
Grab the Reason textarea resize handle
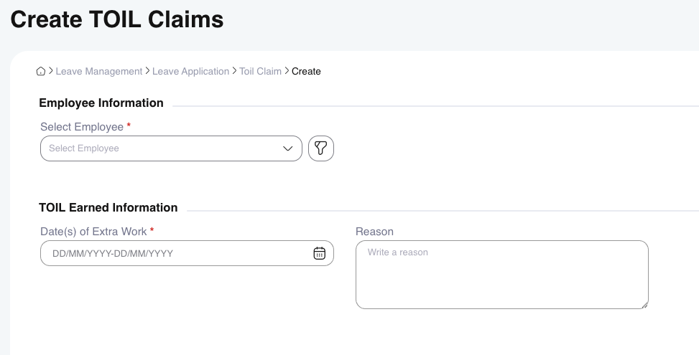[644, 304]
